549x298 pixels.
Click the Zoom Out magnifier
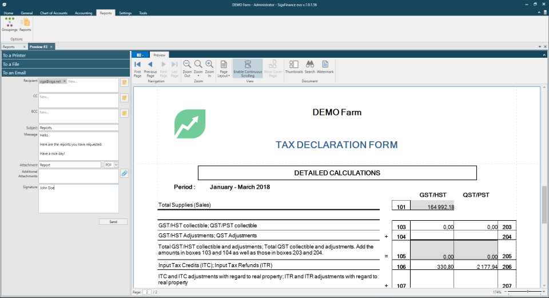pos(187,69)
